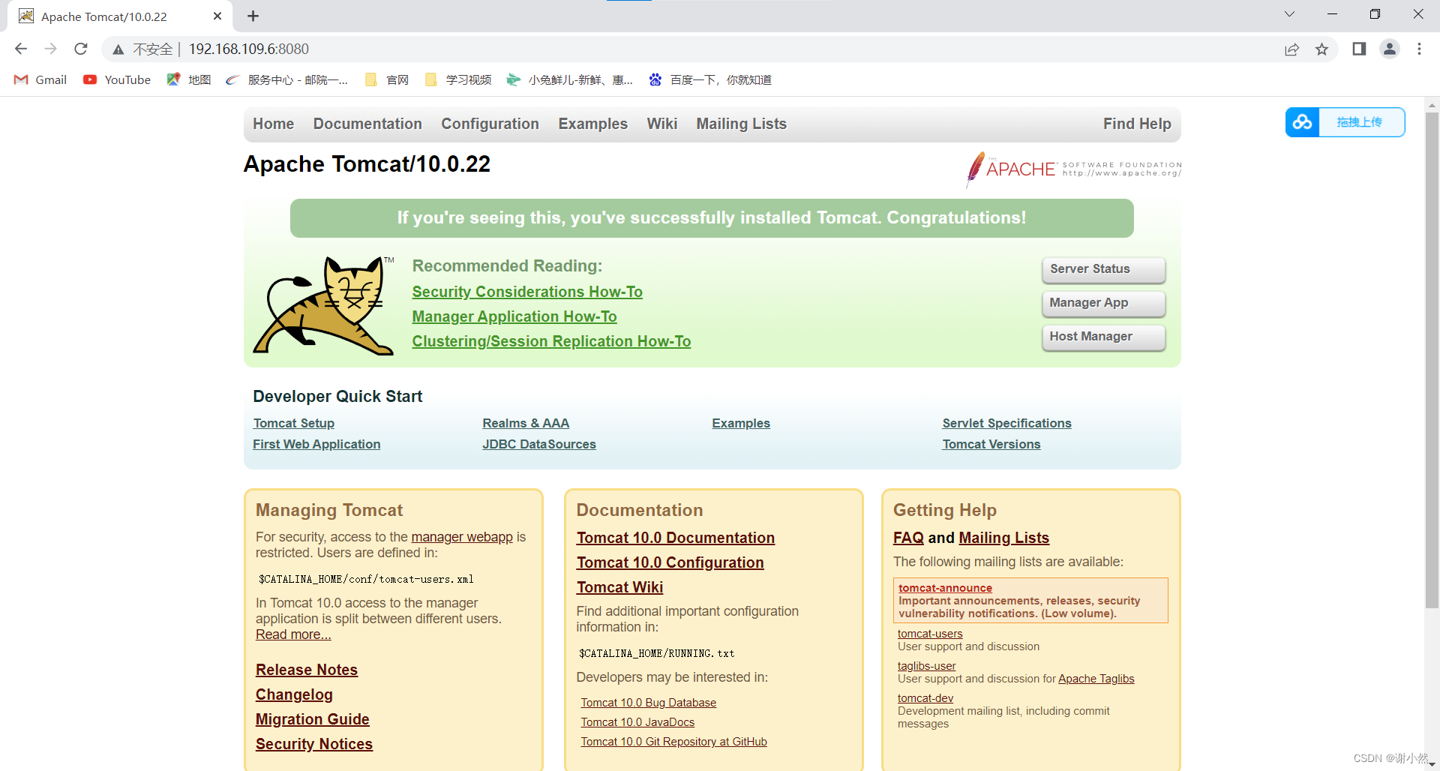Click Find Help in the nav bar
This screenshot has width=1440, height=771.
(1137, 124)
